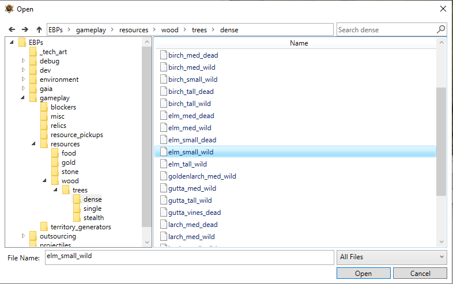Select the larch_med_wild file
Viewport: 453px width, 284px height.
point(191,237)
